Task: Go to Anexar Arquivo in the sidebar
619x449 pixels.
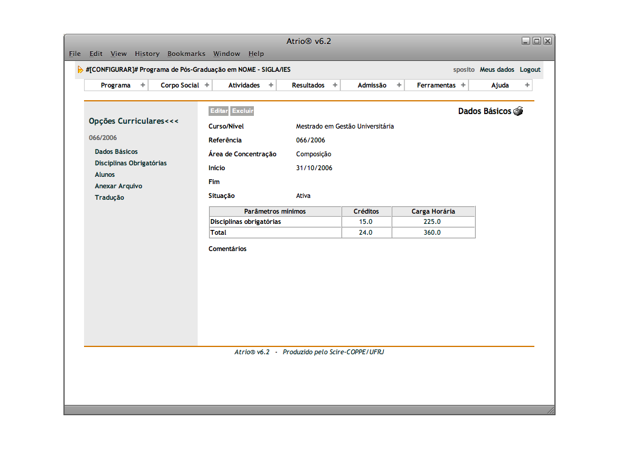Action: pos(118,186)
